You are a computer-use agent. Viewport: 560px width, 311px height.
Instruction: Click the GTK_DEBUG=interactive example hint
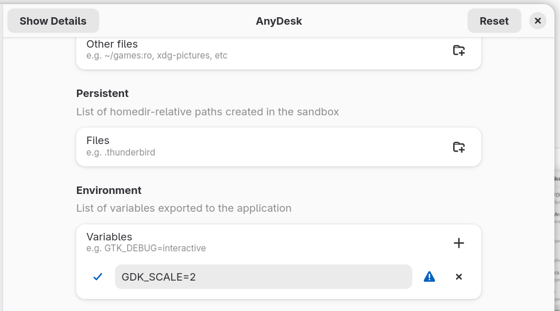click(146, 248)
